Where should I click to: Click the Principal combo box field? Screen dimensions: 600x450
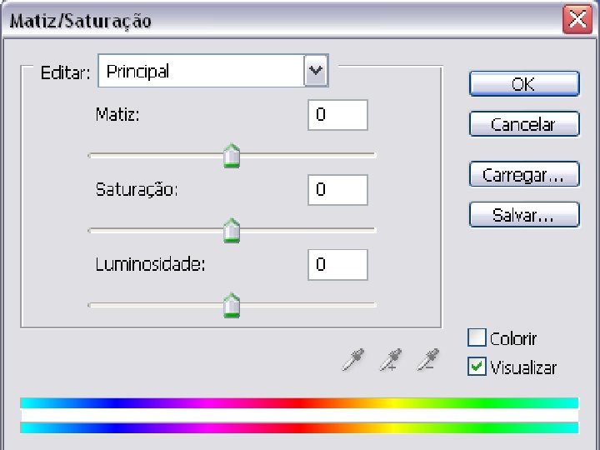[202, 72]
